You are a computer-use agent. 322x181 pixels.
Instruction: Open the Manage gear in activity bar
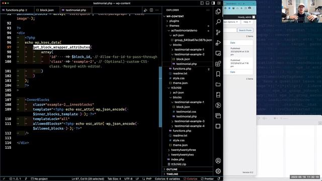(x=218, y=171)
